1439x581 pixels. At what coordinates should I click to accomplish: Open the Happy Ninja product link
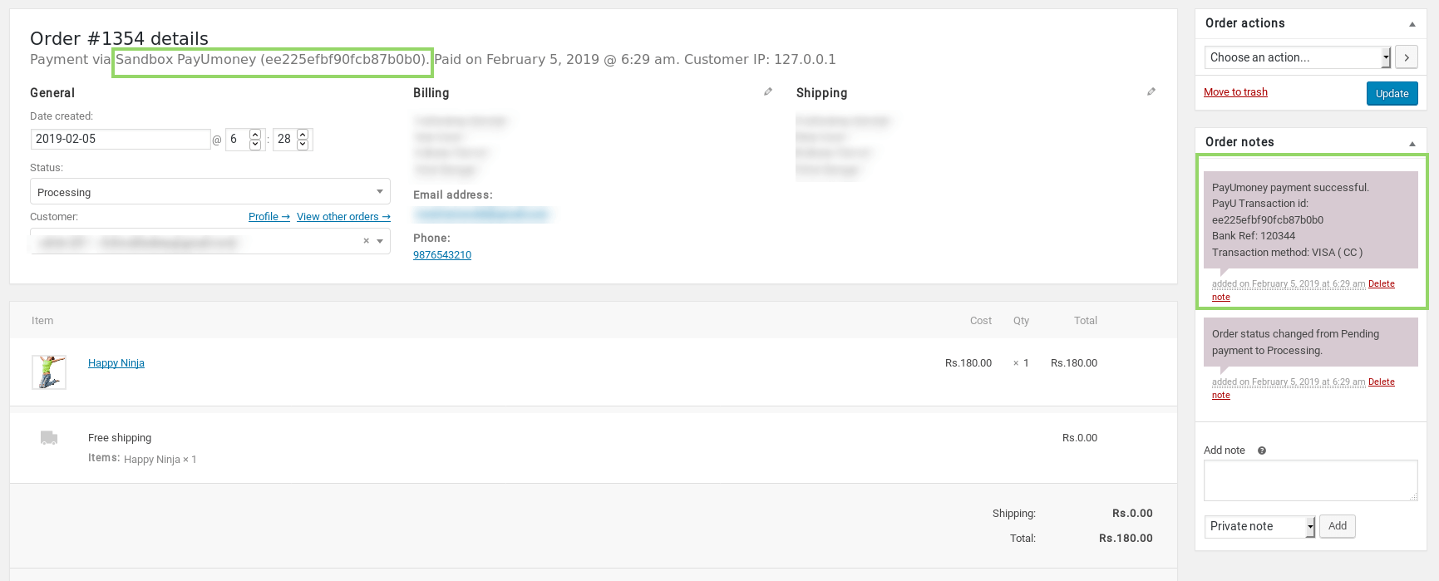pyautogui.click(x=116, y=363)
